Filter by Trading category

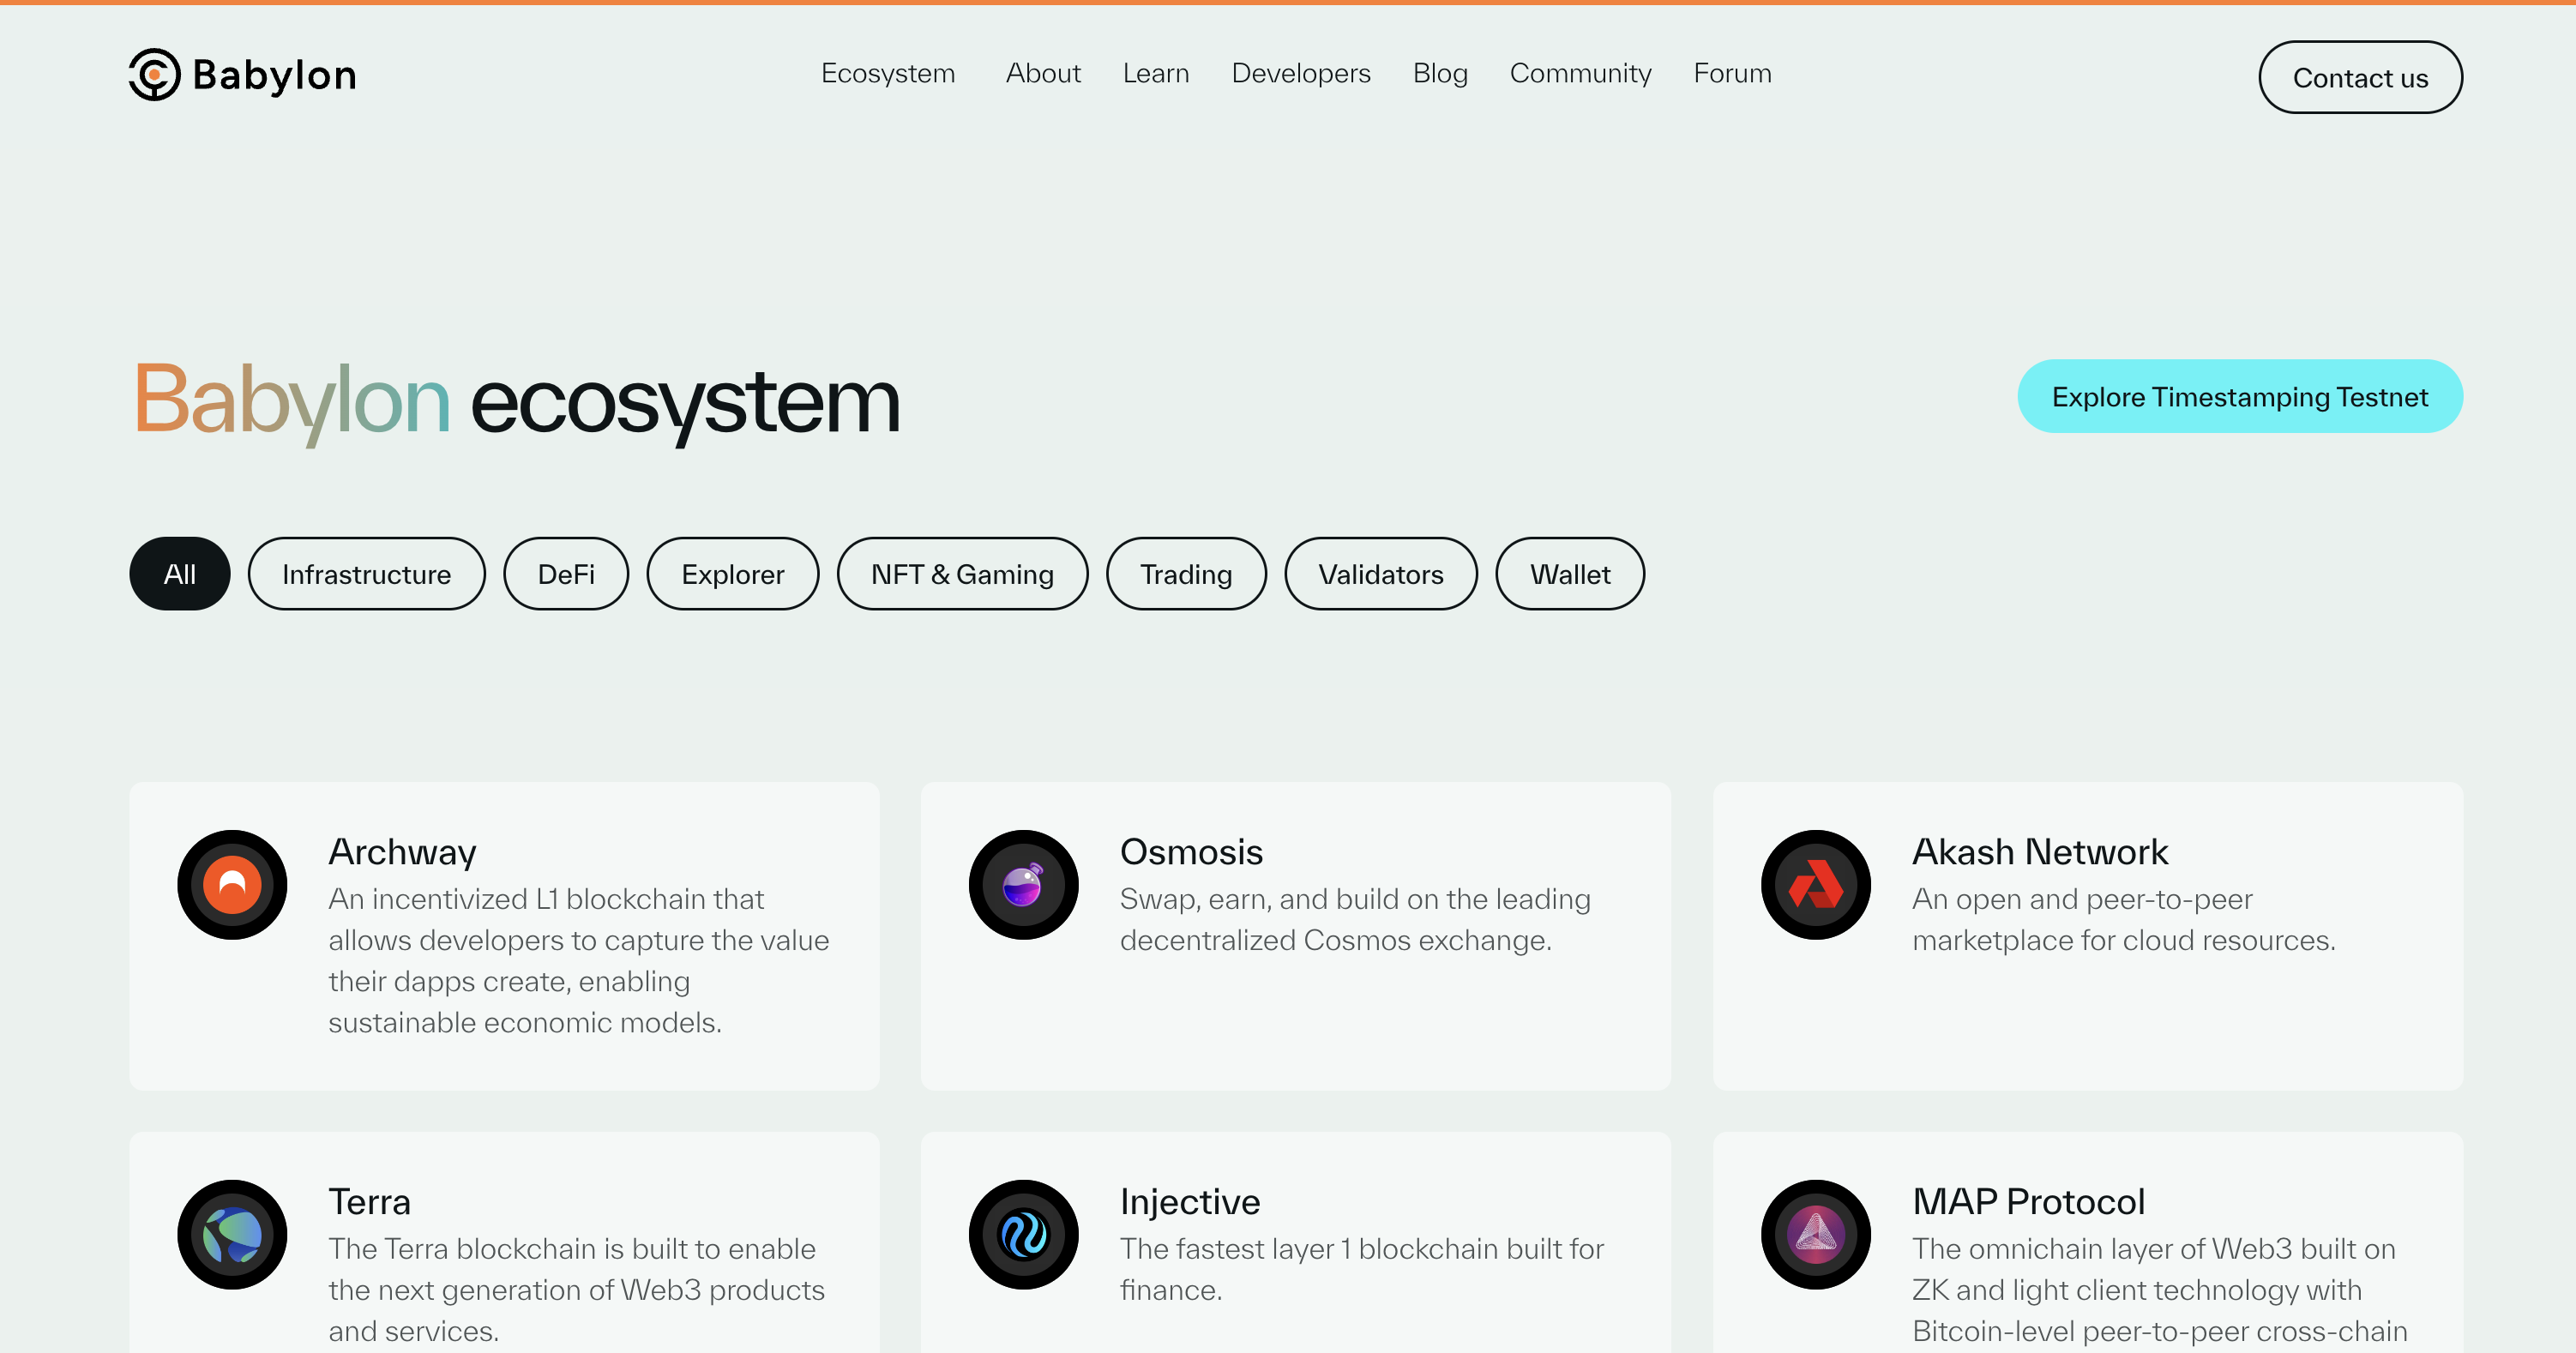tap(1186, 574)
